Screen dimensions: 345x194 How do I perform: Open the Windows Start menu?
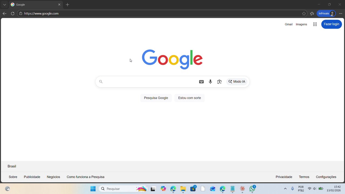pyautogui.click(x=93, y=189)
